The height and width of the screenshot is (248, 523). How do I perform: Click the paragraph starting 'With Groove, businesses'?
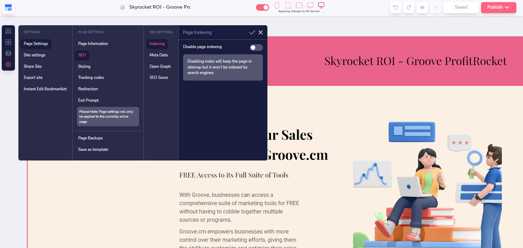(x=239, y=208)
